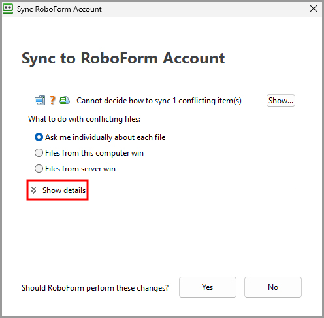Image resolution: width=324 pixels, height=318 pixels.
Task: Click the Should RoboForm perform these changes text
Action: coord(95,288)
